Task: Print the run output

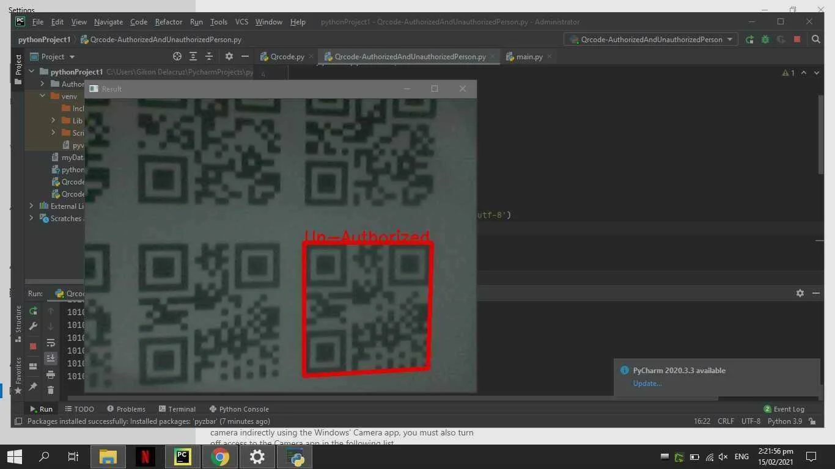Action: coord(51,374)
